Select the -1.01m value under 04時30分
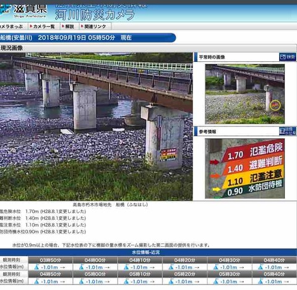The height and width of the screenshot is (290, 297). (228, 267)
